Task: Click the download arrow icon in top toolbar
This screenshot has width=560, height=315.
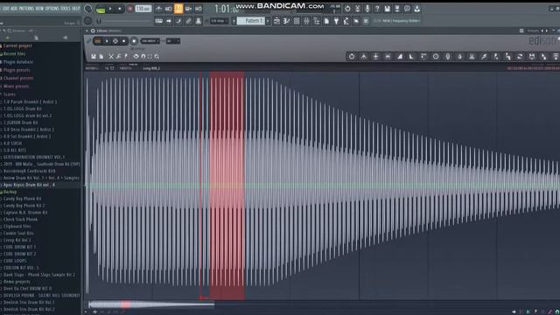Action: (x=416, y=9)
